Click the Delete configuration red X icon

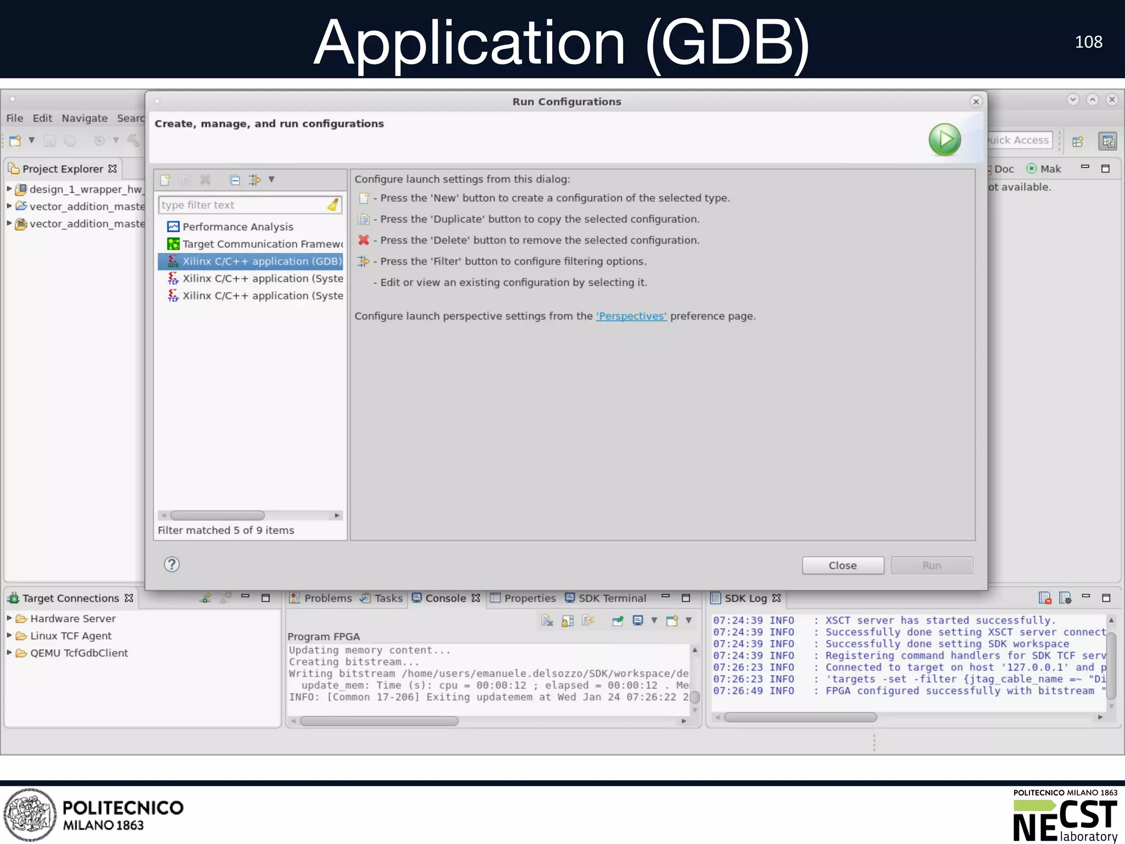(205, 180)
